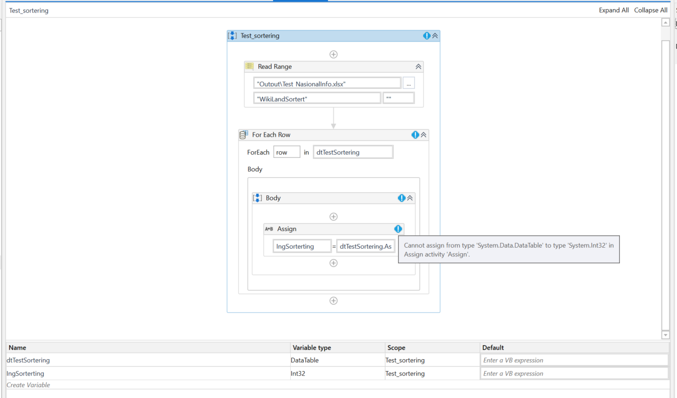The height and width of the screenshot is (398, 677).
Task: Edit default value for lngSorteting variable
Action: coord(575,373)
